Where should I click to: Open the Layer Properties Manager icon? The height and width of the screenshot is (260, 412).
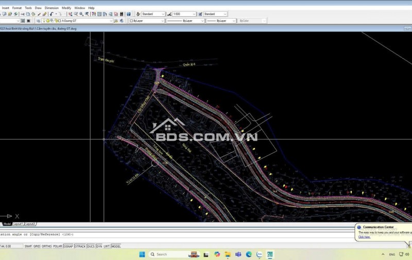pos(38,21)
